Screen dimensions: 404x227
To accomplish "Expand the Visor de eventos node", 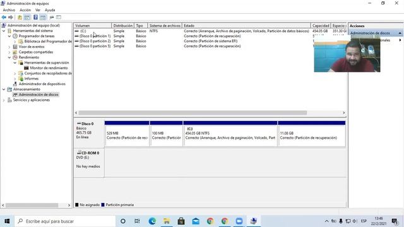I will pyautogui.click(x=9, y=47).
